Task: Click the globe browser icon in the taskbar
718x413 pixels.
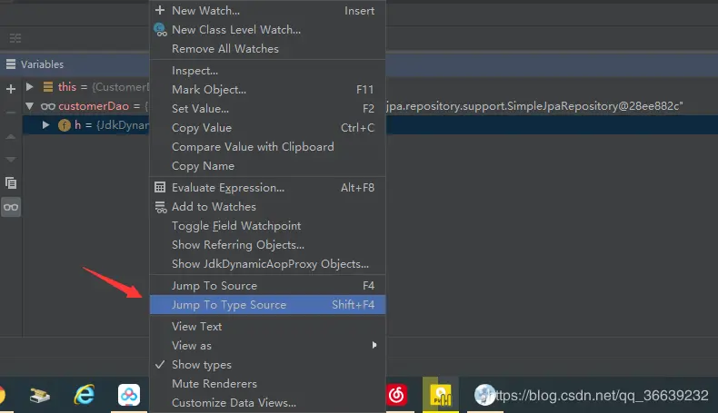Action: click(x=484, y=394)
